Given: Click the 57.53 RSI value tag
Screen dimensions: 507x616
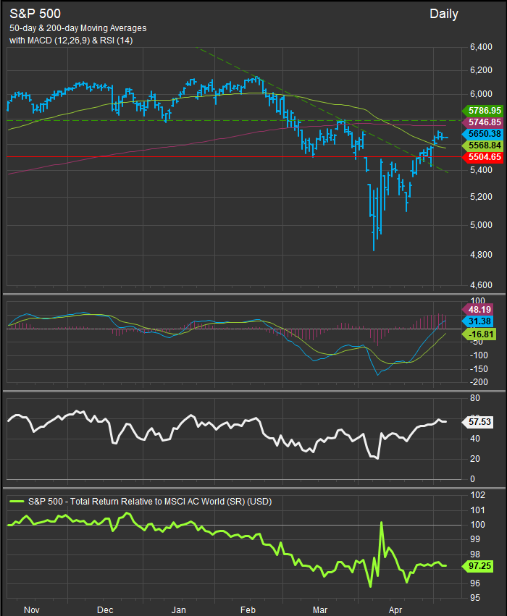Looking at the screenshot, I should click(478, 422).
